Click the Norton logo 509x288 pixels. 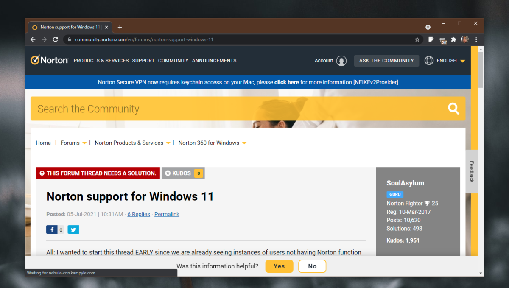(x=50, y=60)
